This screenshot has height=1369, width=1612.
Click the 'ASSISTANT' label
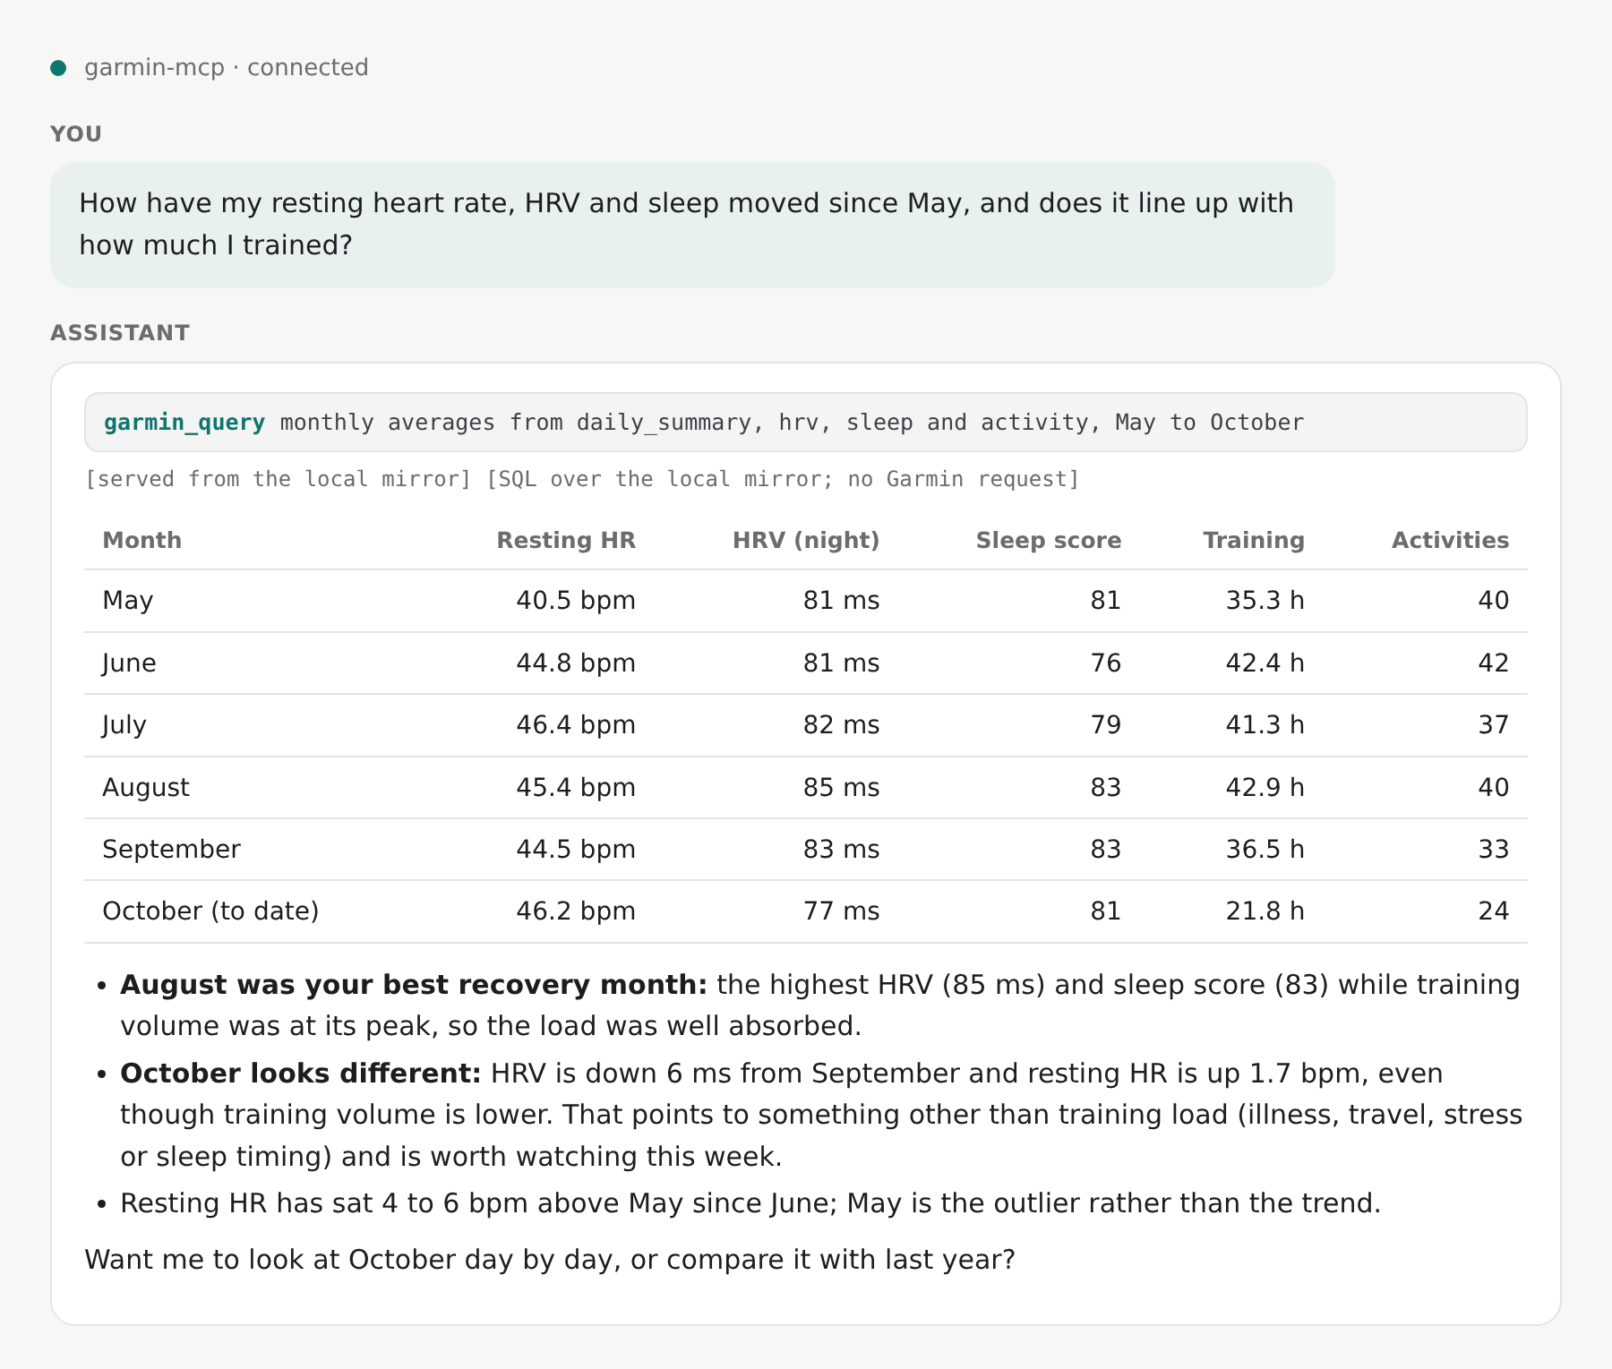click(120, 333)
